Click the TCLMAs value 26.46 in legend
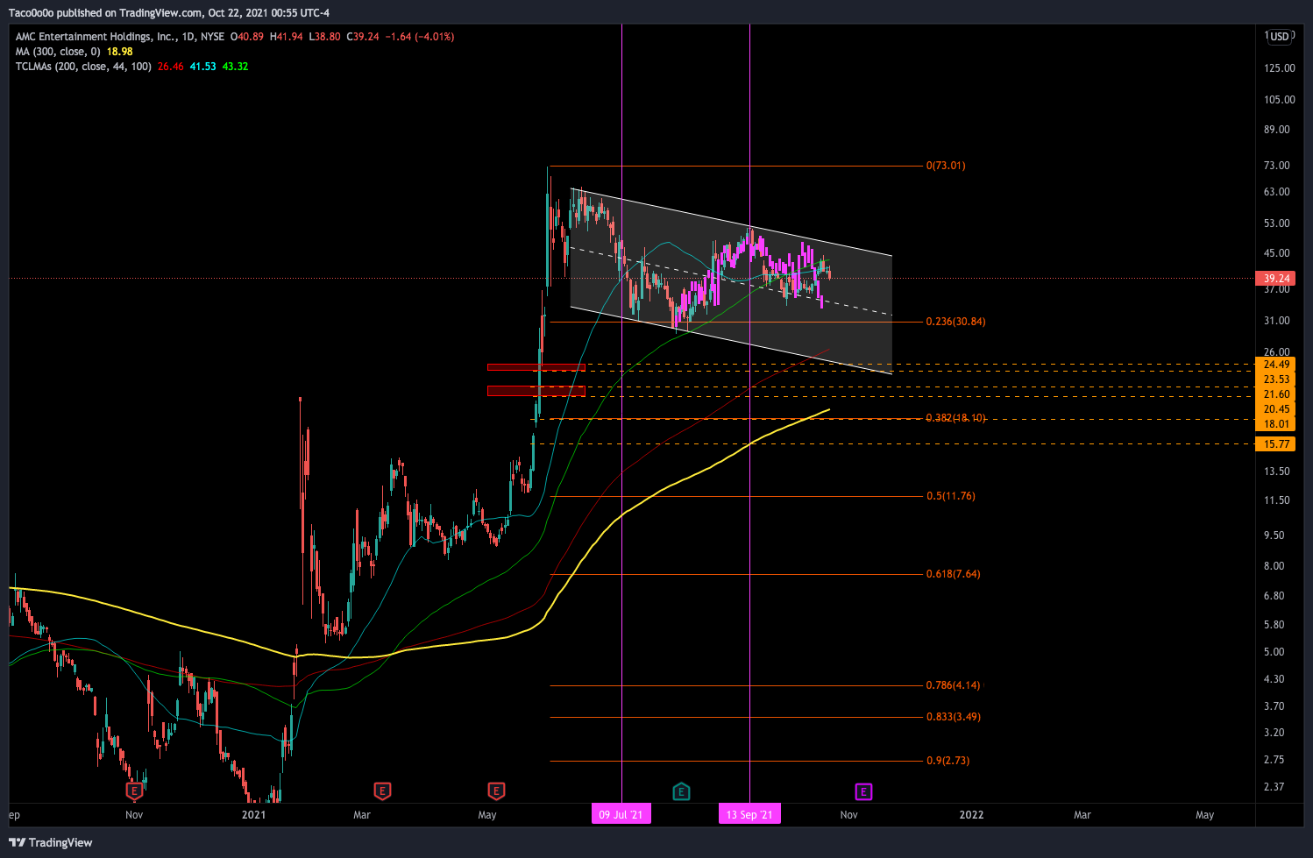This screenshot has height=858, width=1313. coord(171,67)
